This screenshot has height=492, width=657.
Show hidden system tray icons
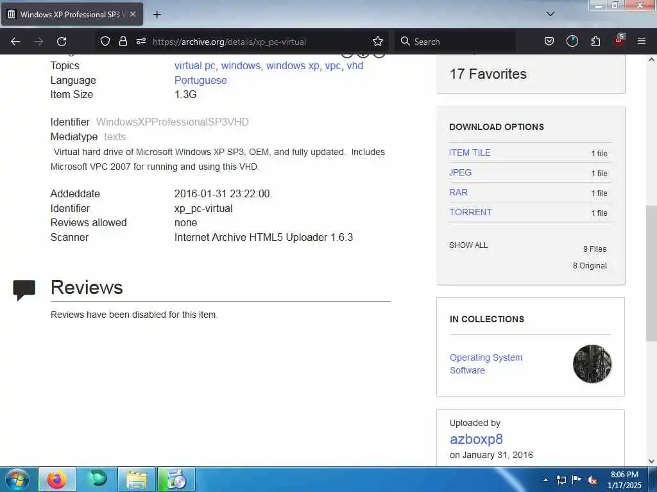545,480
